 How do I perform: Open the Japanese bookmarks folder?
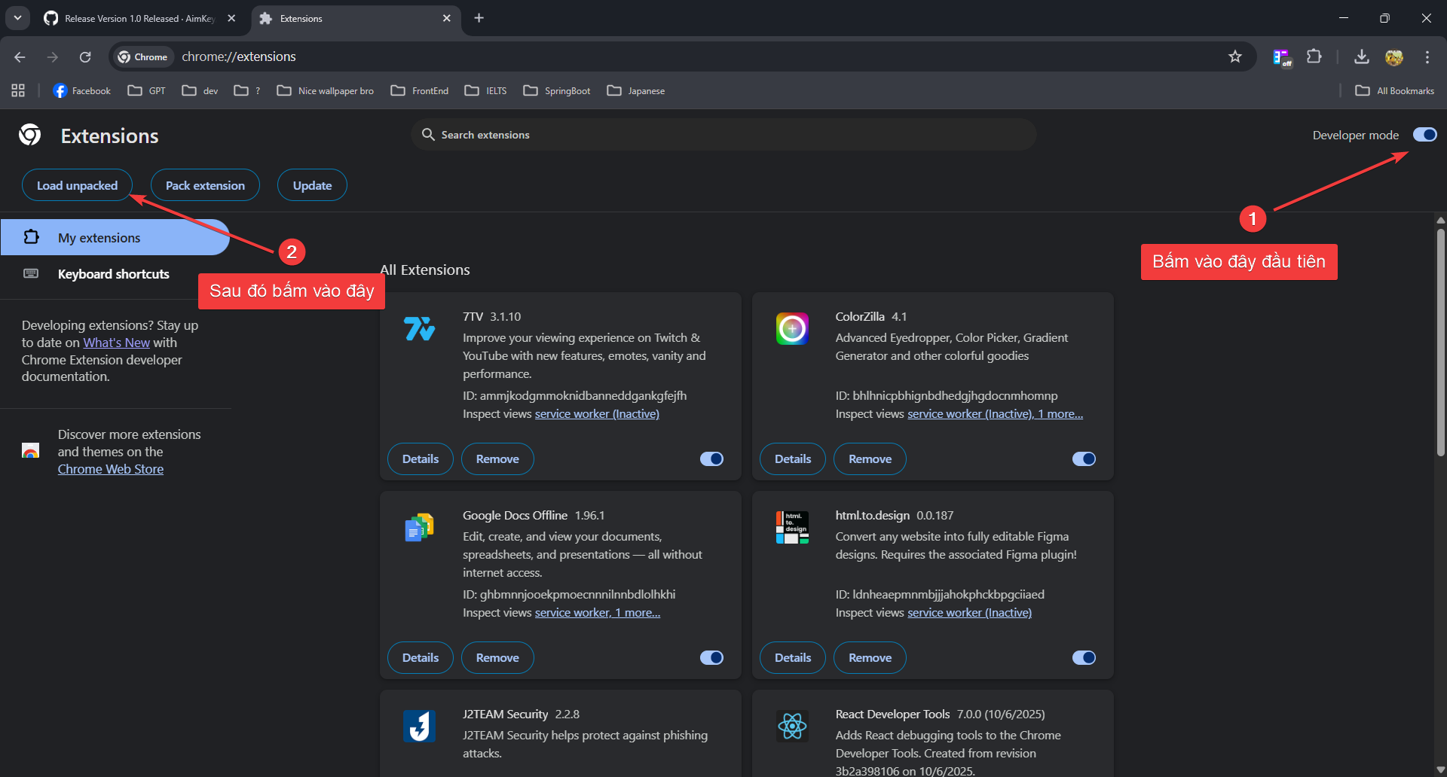(x=635, y=90)
